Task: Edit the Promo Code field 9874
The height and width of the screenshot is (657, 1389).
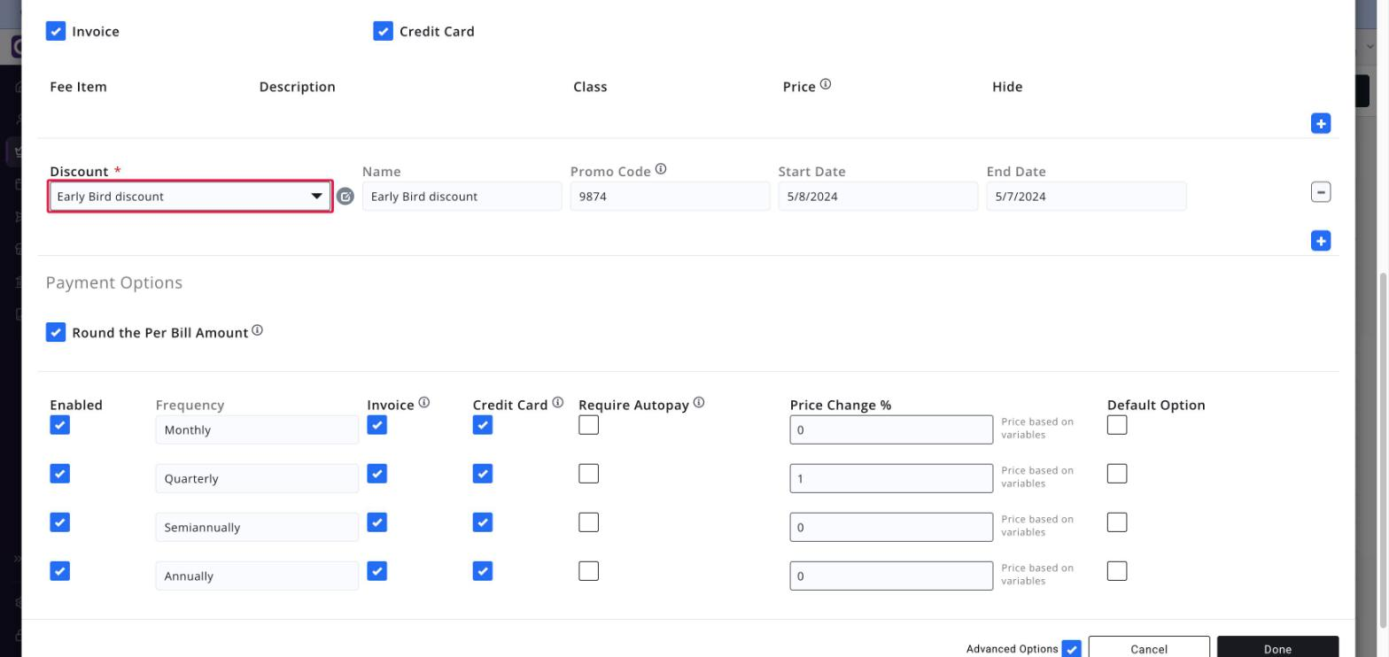Action: pyautogui.click(x=670, y=197)
